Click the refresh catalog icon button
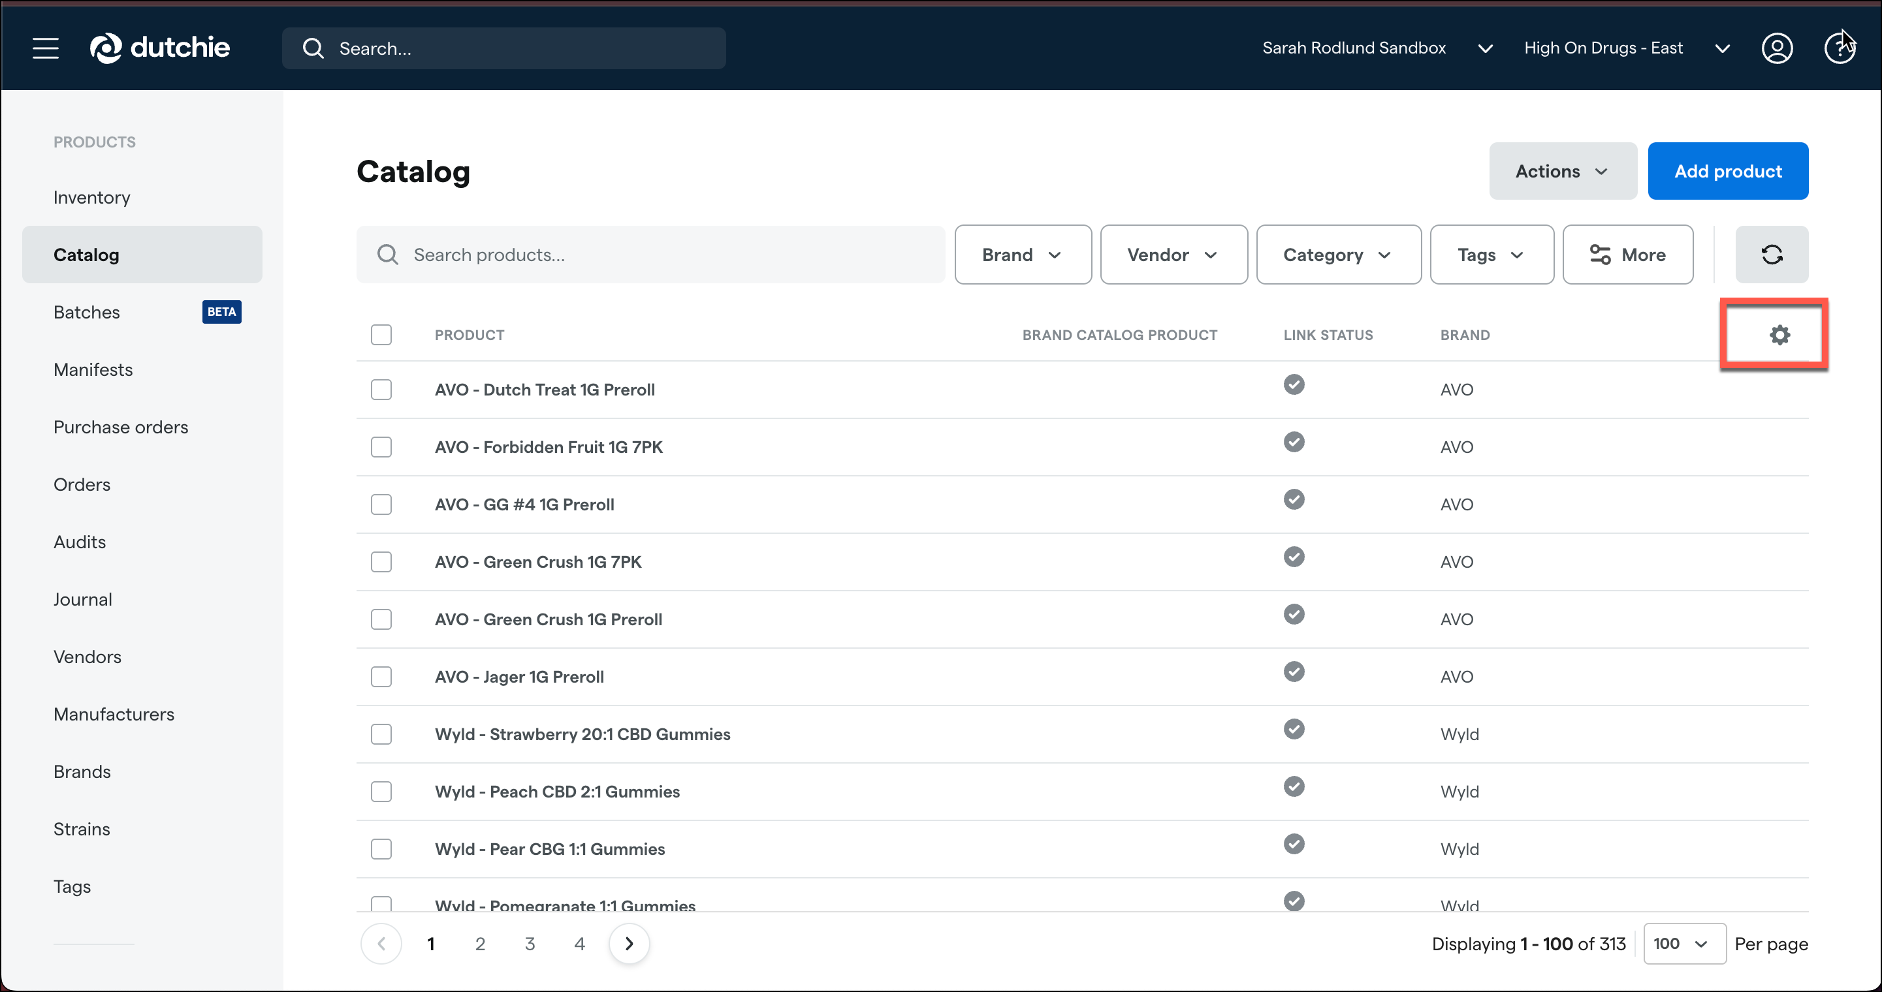Viewport: 1882px width, 992px height. [x=1772, y=255]
